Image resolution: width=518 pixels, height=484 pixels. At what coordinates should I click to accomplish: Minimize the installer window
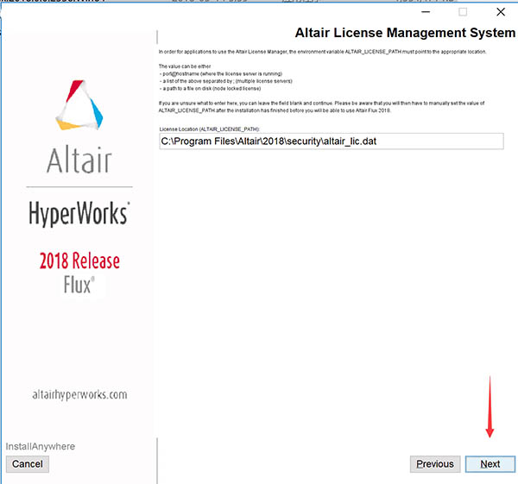(x=426, y=12)
